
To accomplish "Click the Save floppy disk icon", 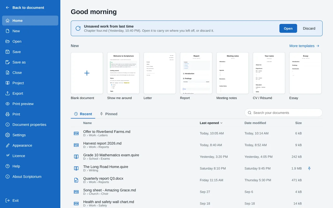I will point(8,52).
